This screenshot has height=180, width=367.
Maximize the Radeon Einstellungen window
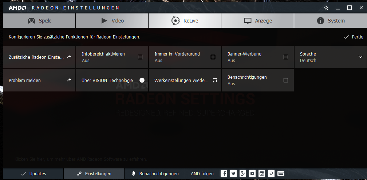(x=350, y=8)
